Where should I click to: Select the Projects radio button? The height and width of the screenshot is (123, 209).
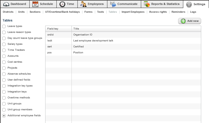4,68
